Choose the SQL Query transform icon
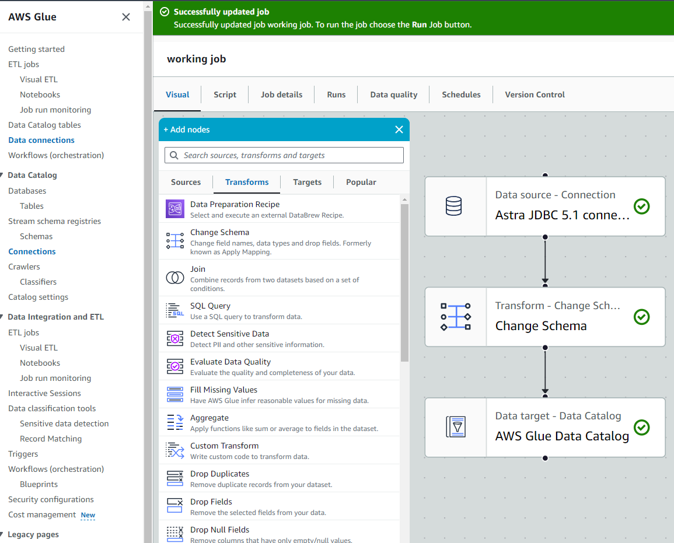 175,310
